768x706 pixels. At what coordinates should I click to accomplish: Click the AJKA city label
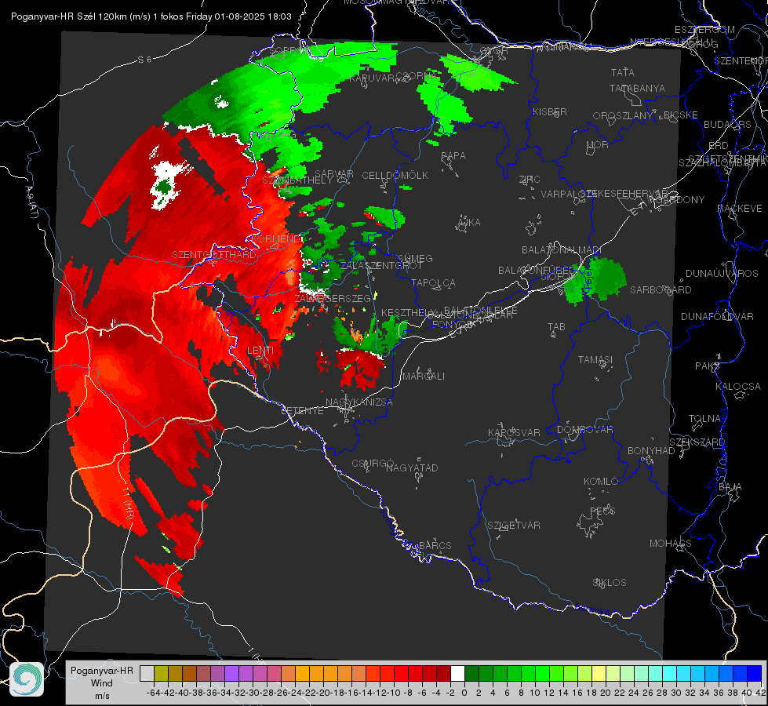(x=468, y=223)
